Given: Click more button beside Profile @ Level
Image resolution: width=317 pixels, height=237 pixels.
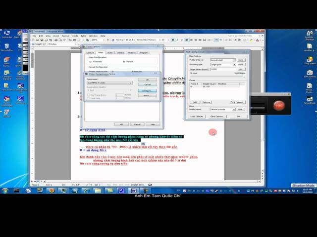Looking at the screenshot, I should coord(241,60).
